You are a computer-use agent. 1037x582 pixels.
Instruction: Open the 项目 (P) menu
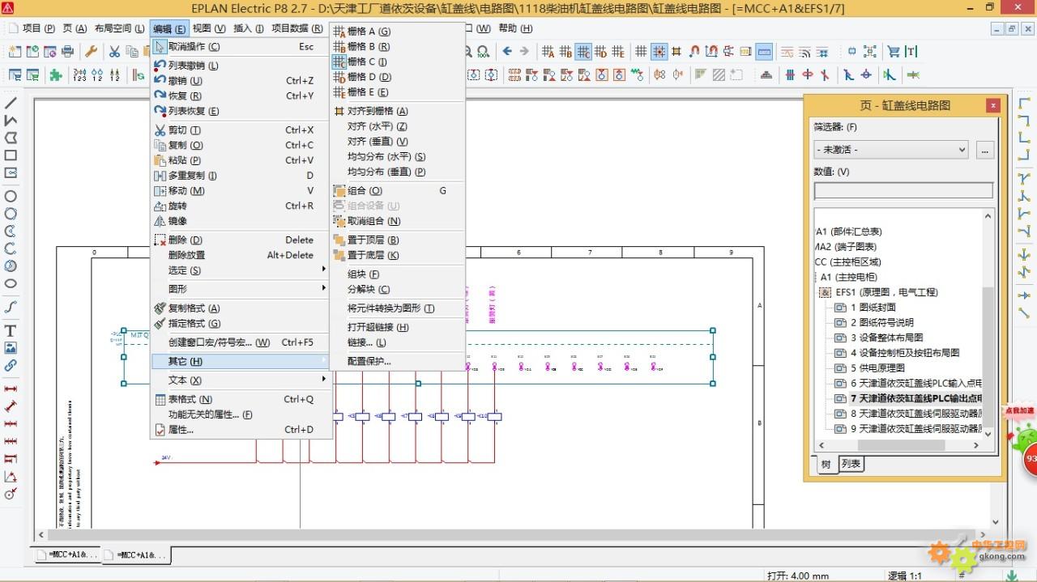(x=38, y=28)
